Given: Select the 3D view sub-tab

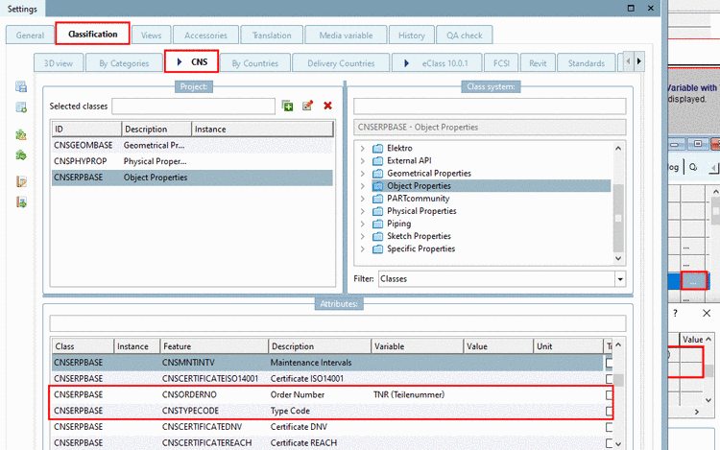Looking at the screenshot, I should click(59, 63).
